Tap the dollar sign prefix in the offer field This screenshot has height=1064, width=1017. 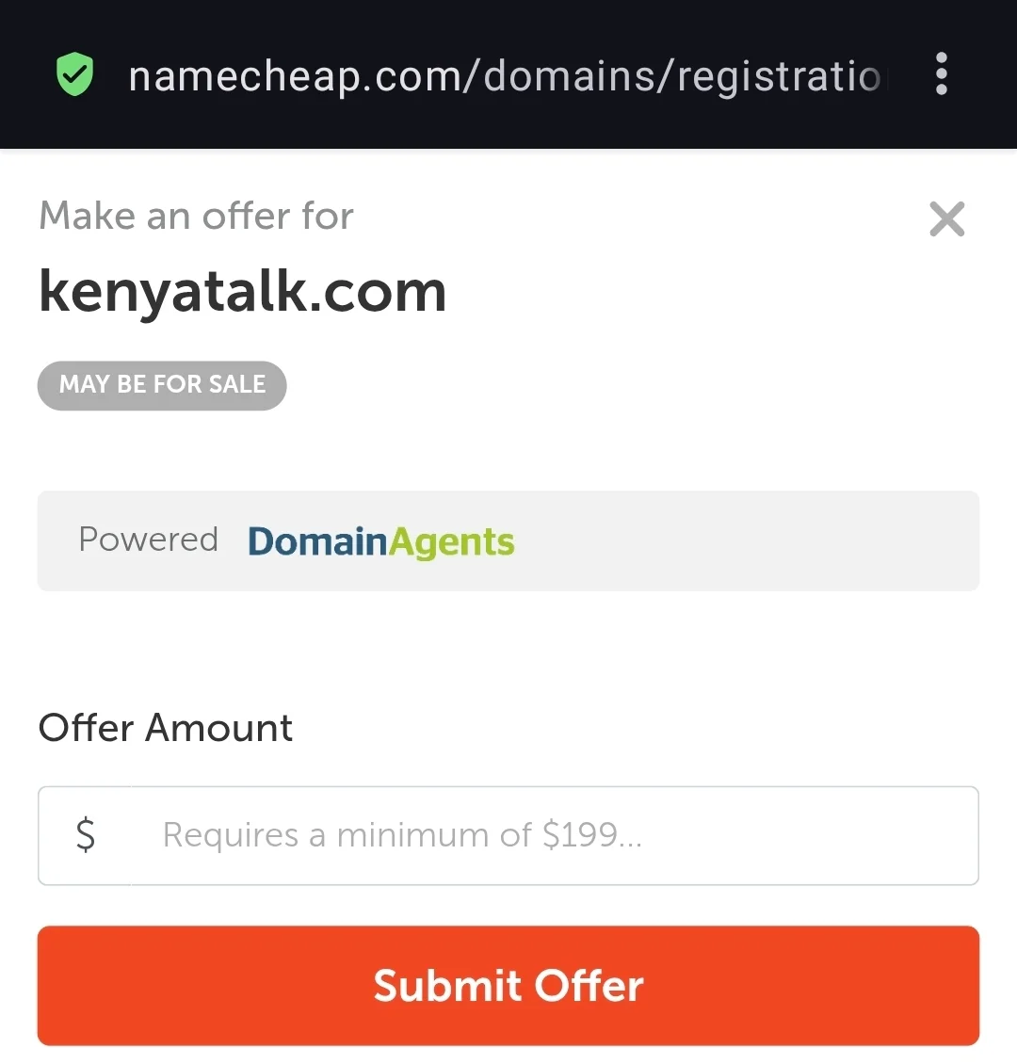86,835
